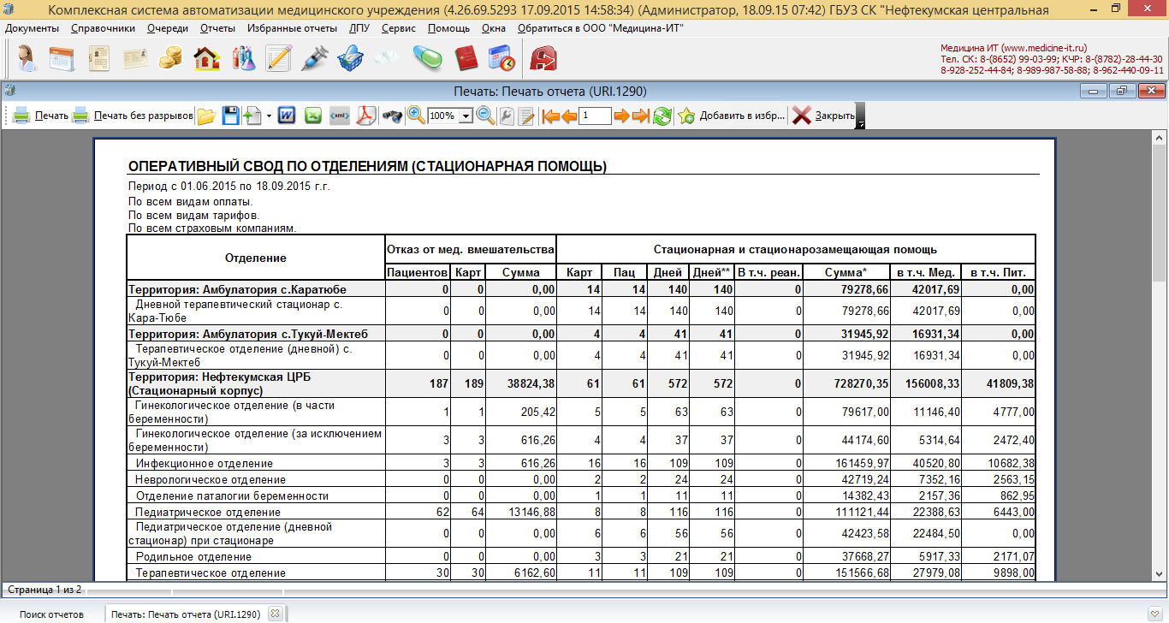
Task: Expand toolbar overflow chevron after Закрыть
Action: 860,116
